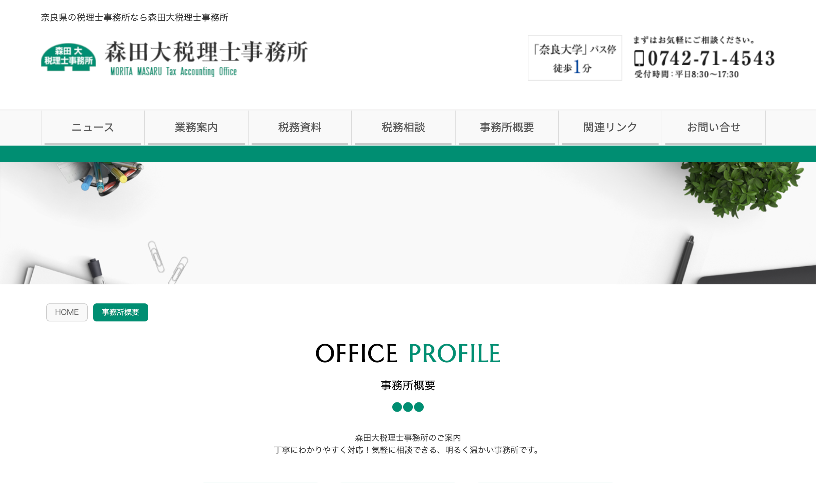Open the ニュース menu item

(93, 127)
